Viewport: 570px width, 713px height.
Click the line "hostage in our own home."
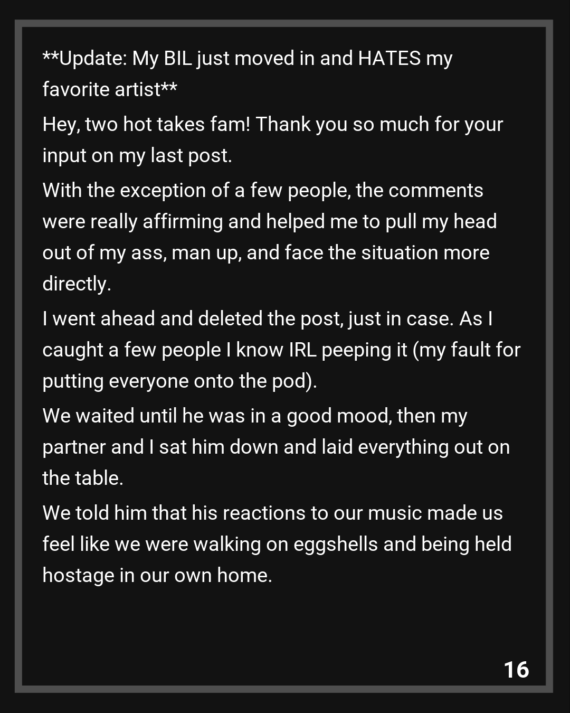tap(157, 576)
